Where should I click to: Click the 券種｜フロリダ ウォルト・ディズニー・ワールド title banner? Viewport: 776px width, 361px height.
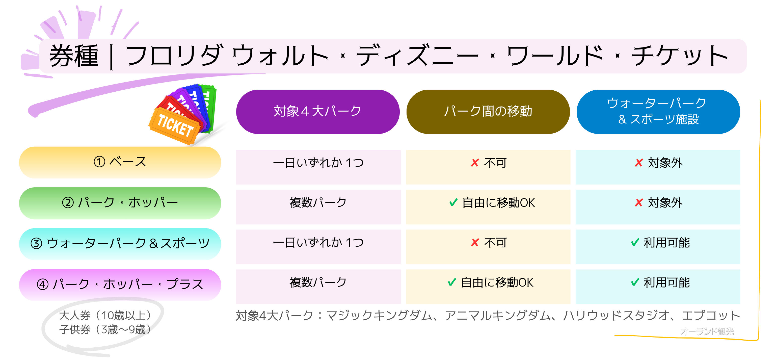389,56
